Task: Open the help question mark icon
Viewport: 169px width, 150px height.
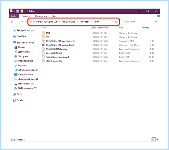Action: (158, 16)
